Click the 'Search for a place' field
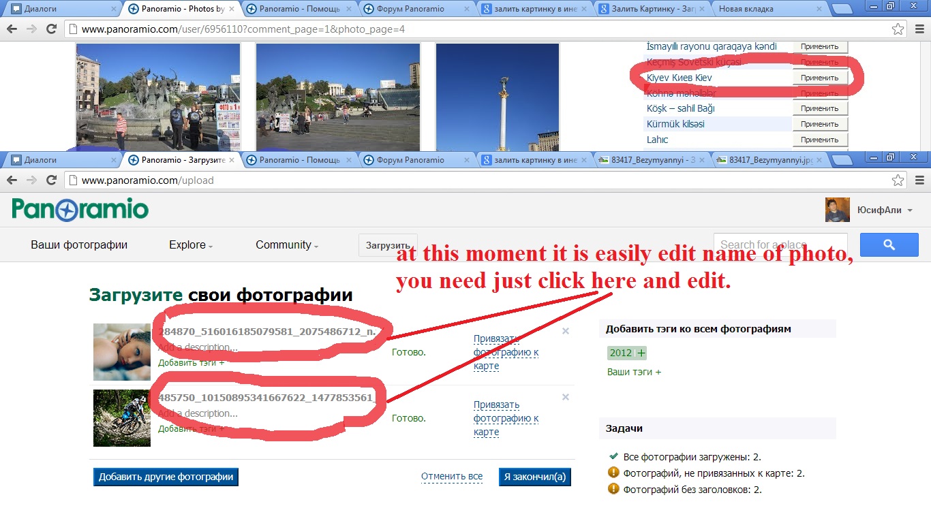This screenshot has width=931, height=523. (x=780, y=244)
